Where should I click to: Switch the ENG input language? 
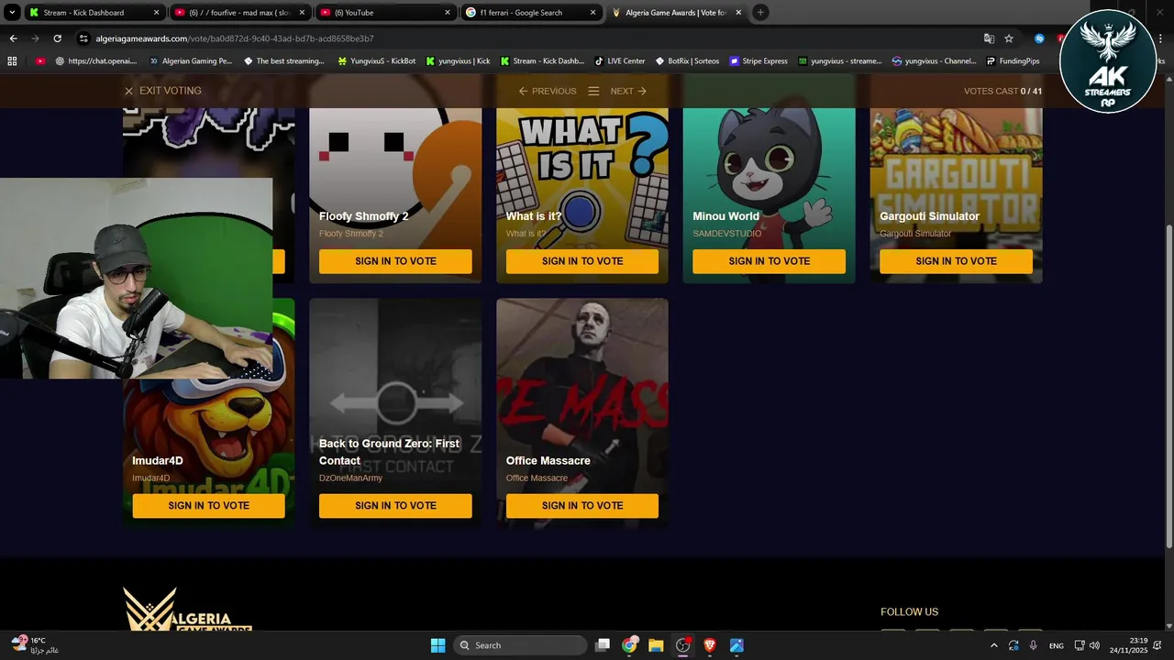tap(1057, 645)
